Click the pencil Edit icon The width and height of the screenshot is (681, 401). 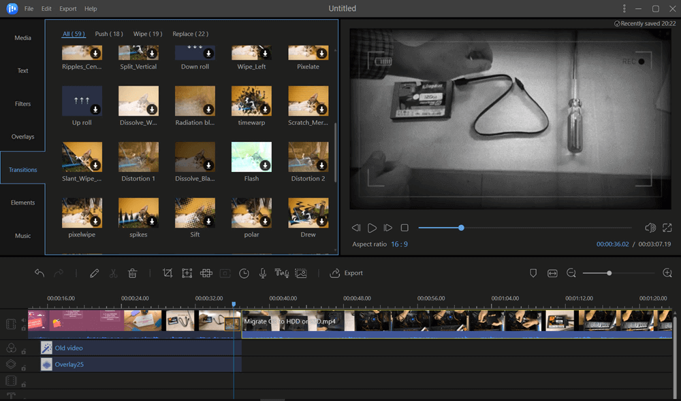pyautogui.click(x=95, y=273)
